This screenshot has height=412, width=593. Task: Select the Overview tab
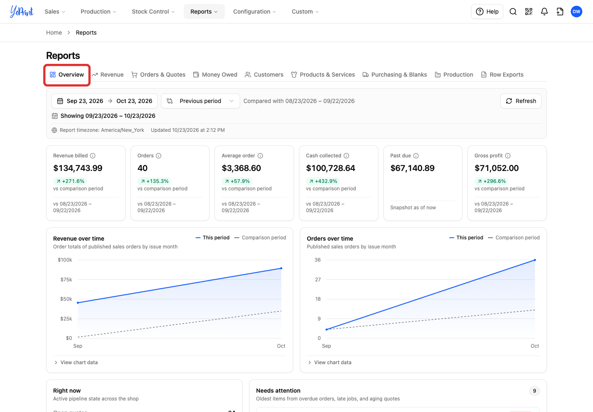(x=67, y=75)
